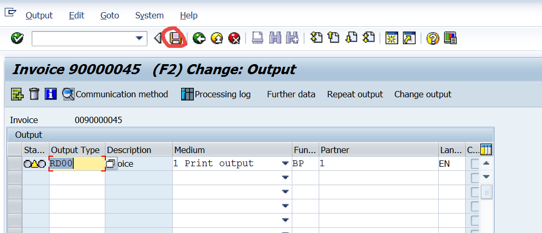This screenshot has width=542, height=233.
Task: Expand the command field dropdown arrow
Action: (x=140, y=38)
